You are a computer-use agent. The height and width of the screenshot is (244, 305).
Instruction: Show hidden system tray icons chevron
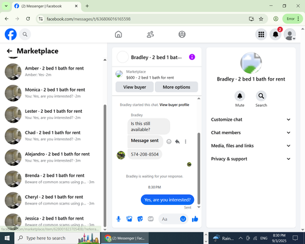pyautogui.click(x=240, y=238)
